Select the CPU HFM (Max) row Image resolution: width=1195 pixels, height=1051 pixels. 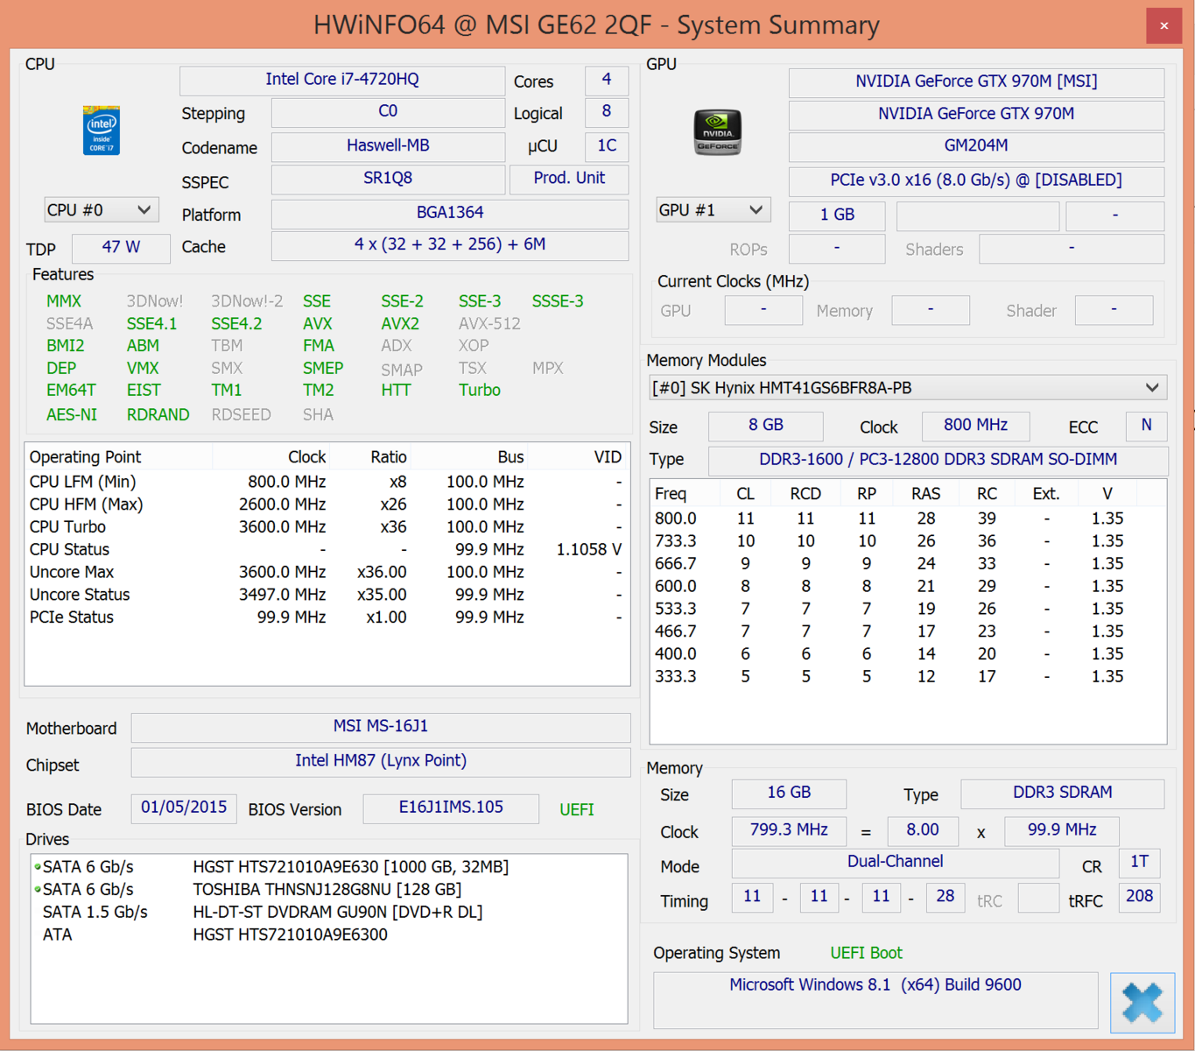coord(327,504)
